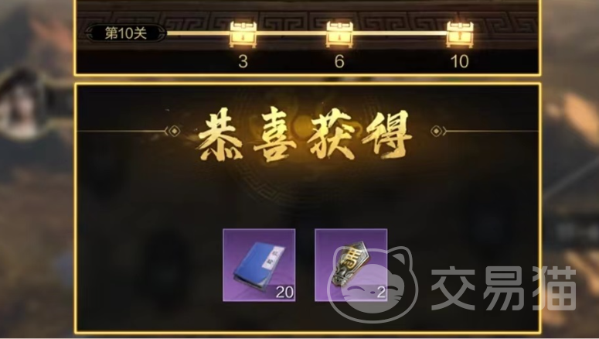The width and height of the screenshot is (599, 339).
Task: Click the quantity 20 on the book
Action: tap(284, 293)
